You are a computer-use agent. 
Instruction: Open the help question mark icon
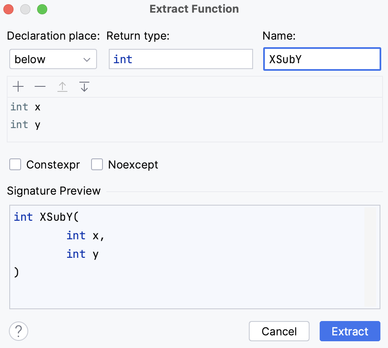tap(18, 331)
